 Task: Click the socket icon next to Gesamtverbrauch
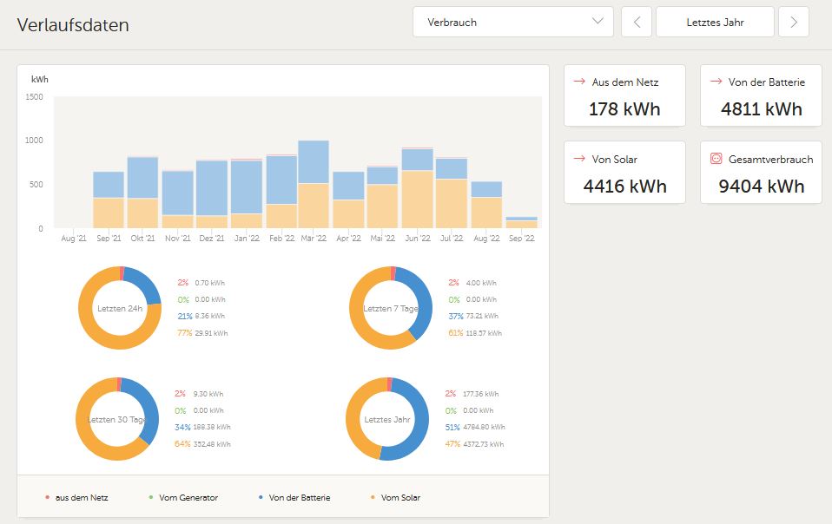[716, 159]
